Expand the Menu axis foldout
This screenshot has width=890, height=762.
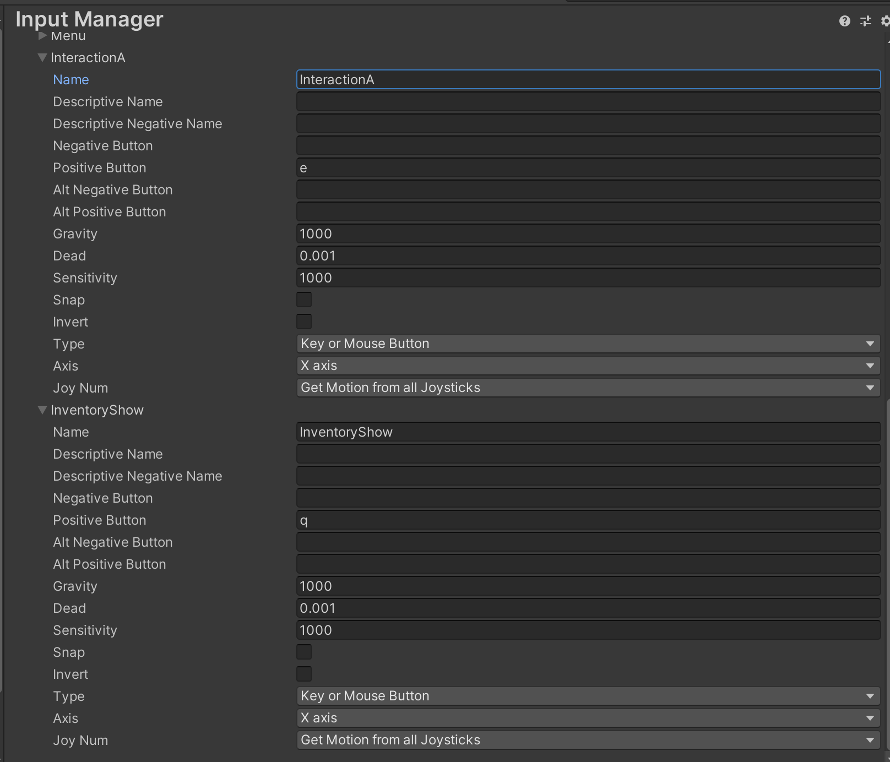coord(42,36)
